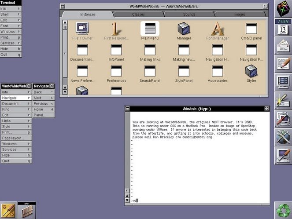This screenshot has width=292, height=219.
Task: Select the Making links window icon
Action: coord(150,50)
